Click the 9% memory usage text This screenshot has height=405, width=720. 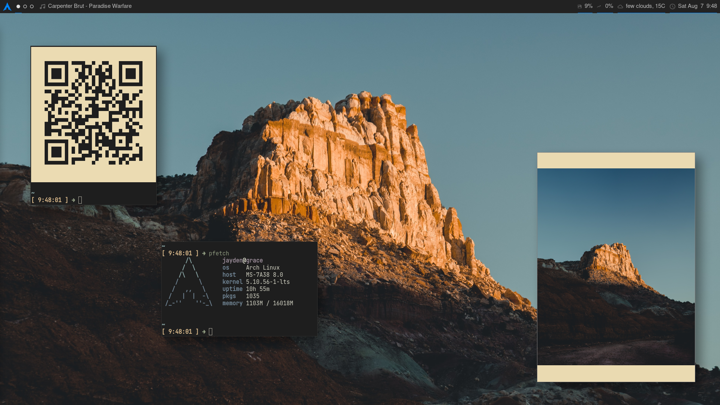(x=588, y=6)
